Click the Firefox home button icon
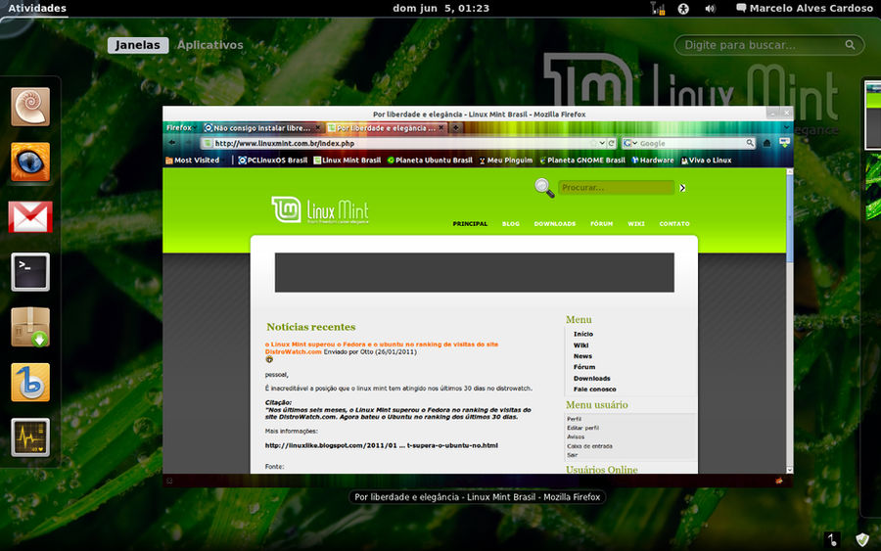The height and width of the screenshot is (551, 881). [766, 143]
